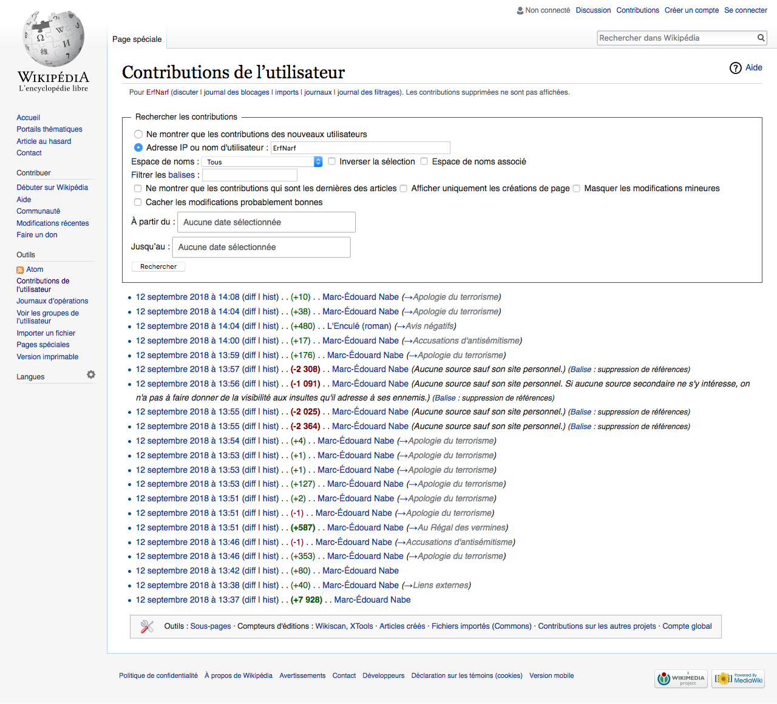Viewport: 777px width, 704px height.
Task: Check Masquer les modifications mineures
Action: [x=577, y=189]
